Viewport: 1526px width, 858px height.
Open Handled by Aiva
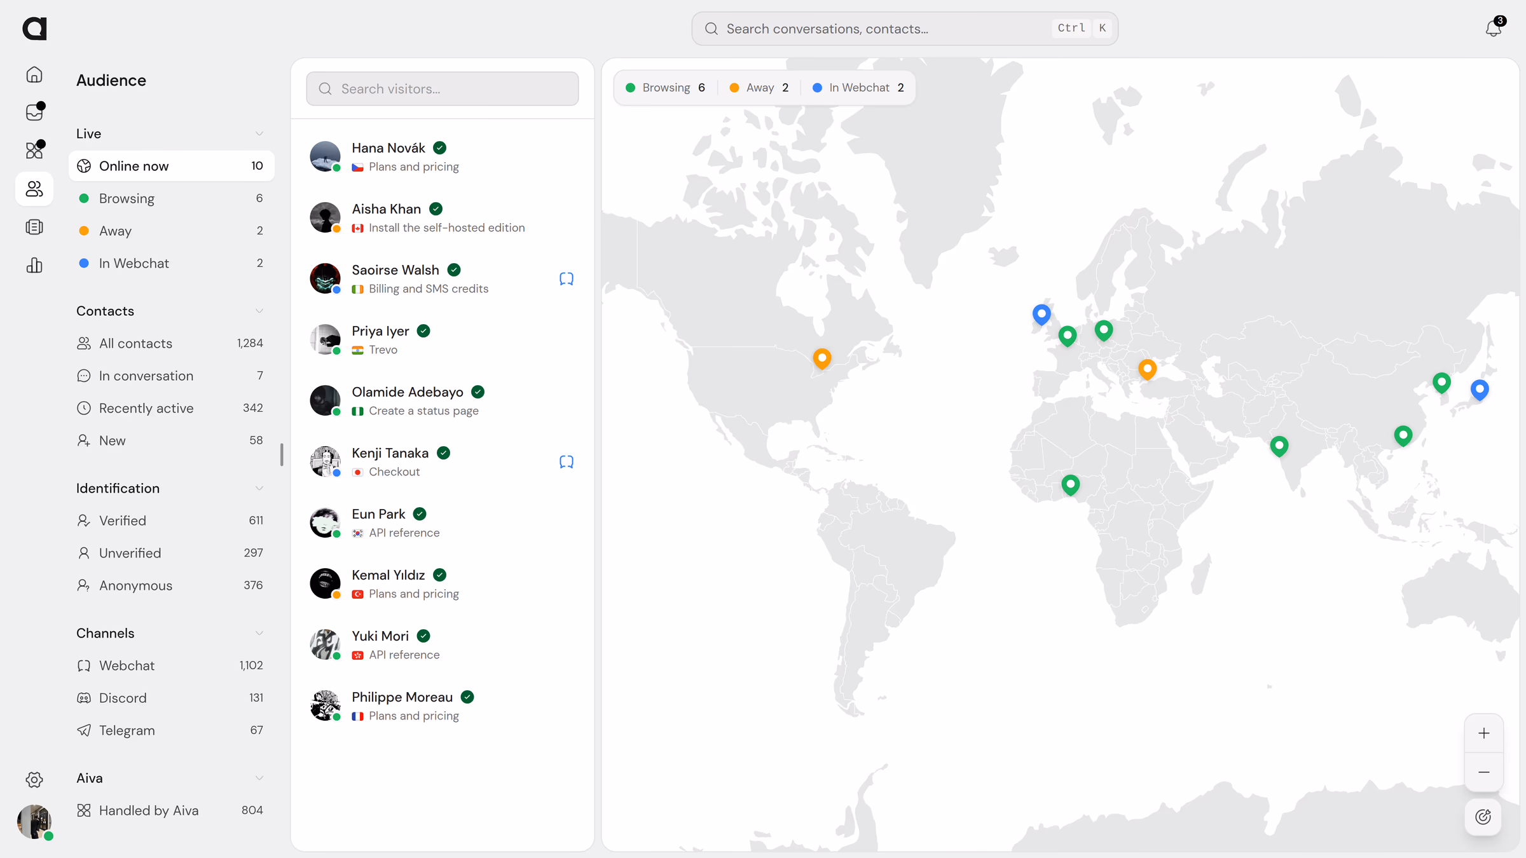pos(171,810)
